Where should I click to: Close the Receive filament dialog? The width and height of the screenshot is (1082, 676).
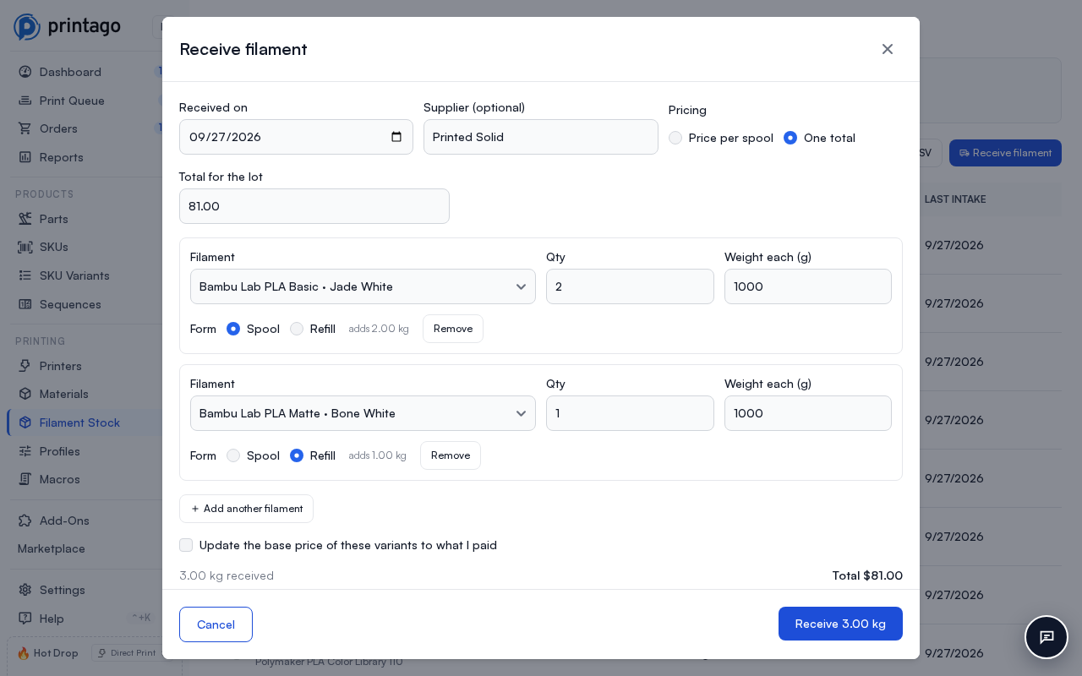(x=888, y=49)
